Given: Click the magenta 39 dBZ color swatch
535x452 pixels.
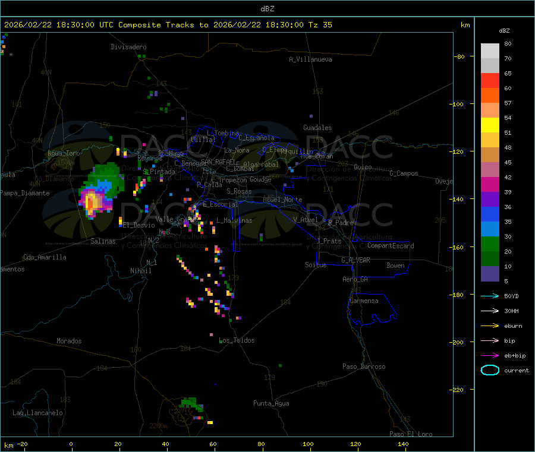Looking at the screenshot, I should [490, 184].
